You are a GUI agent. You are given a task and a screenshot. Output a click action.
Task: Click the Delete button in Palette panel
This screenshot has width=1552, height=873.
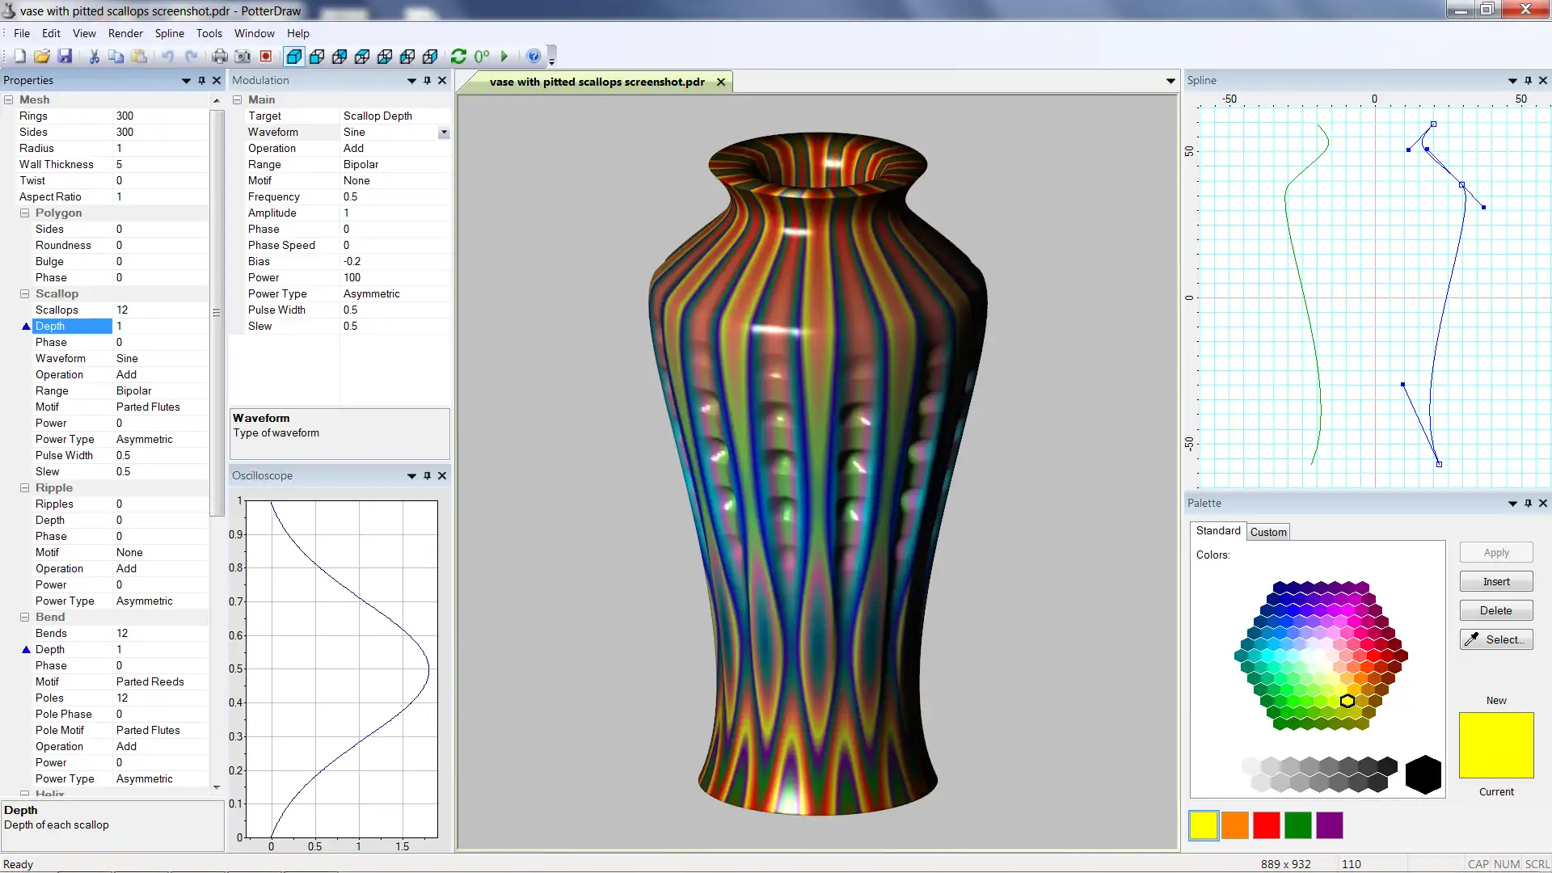pyautogui.click(x=1496, y=609)
